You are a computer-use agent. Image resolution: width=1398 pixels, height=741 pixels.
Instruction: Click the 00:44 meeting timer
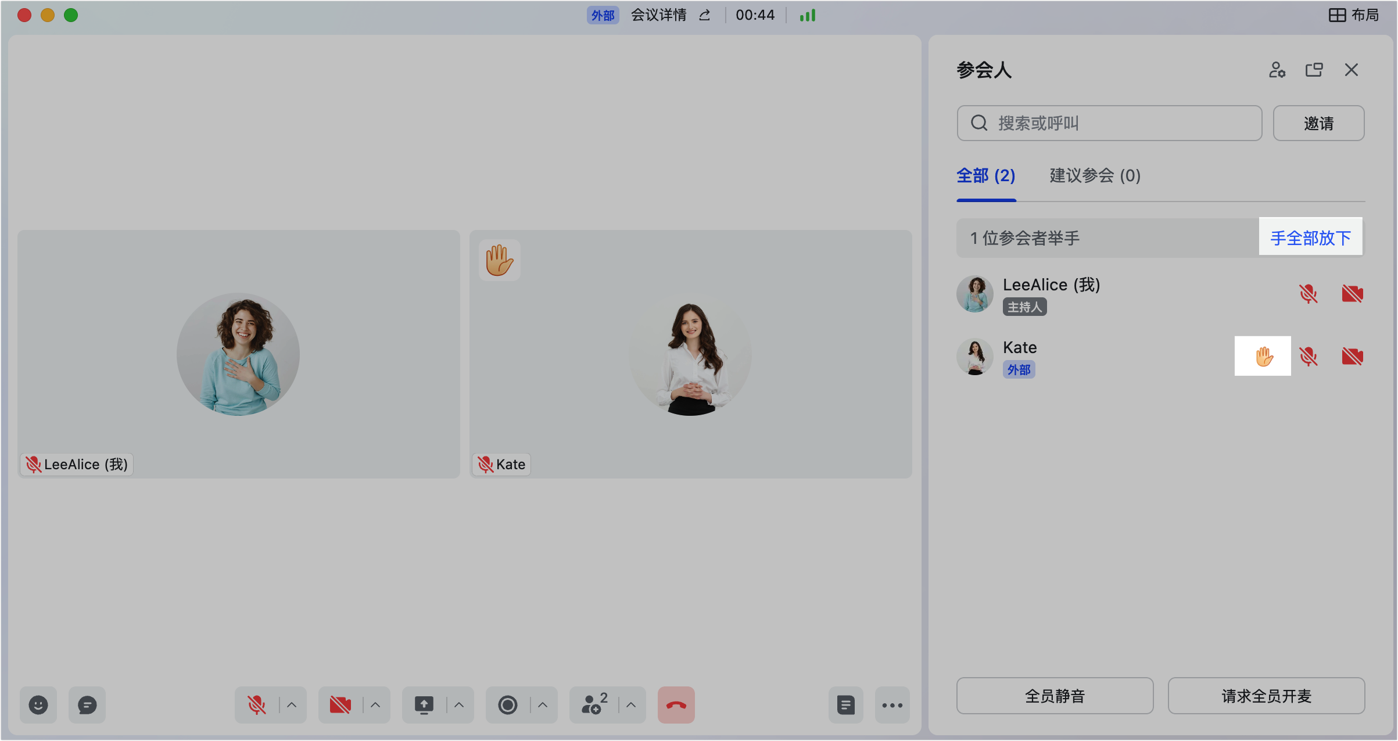tap(755, 15)
